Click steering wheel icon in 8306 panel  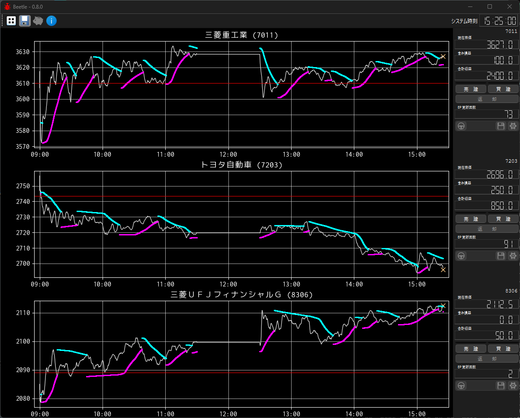[462, 386]
